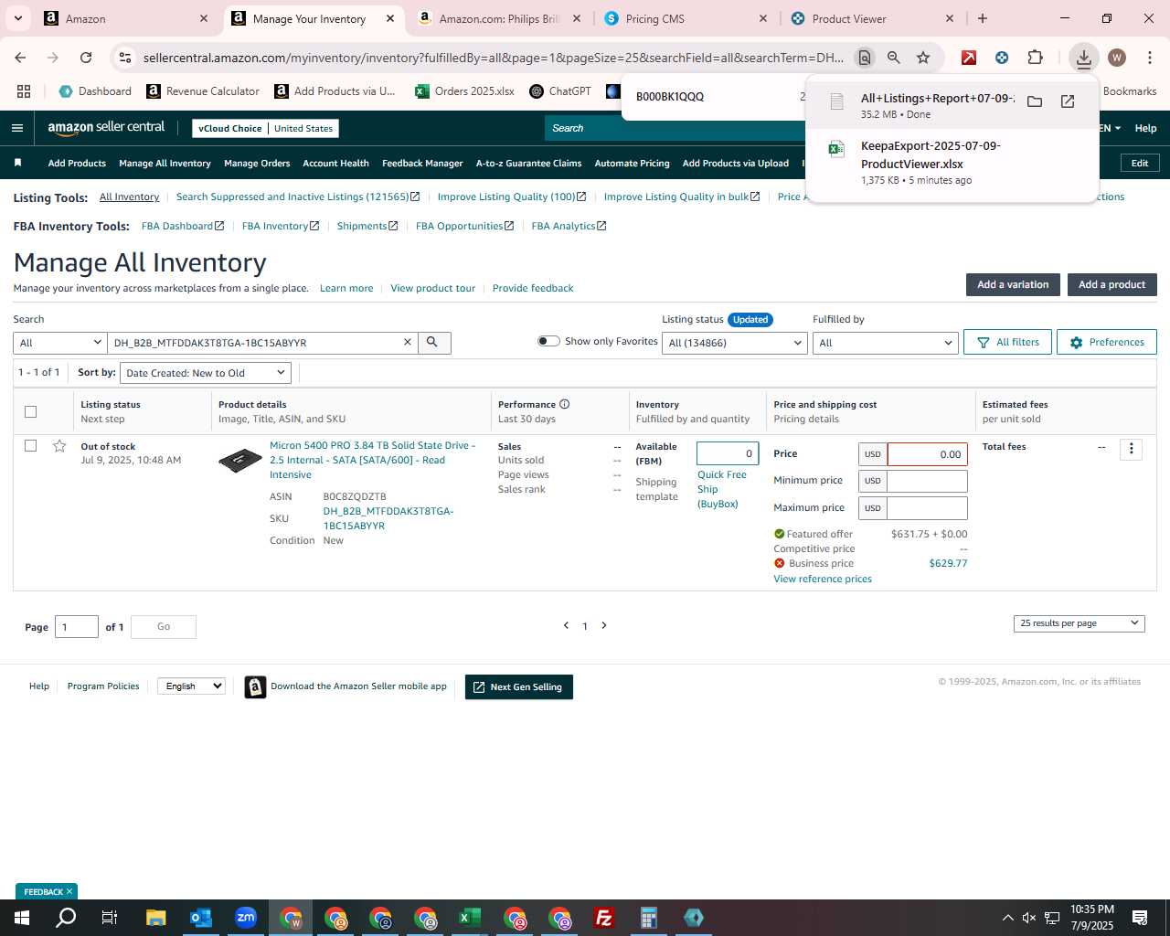Go back to previous page
1170x936 pixels.
(20, 58)
